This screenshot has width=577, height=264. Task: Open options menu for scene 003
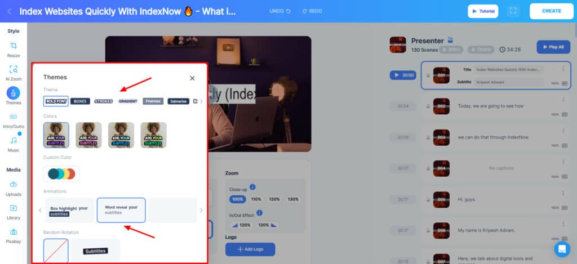[563, 131]
